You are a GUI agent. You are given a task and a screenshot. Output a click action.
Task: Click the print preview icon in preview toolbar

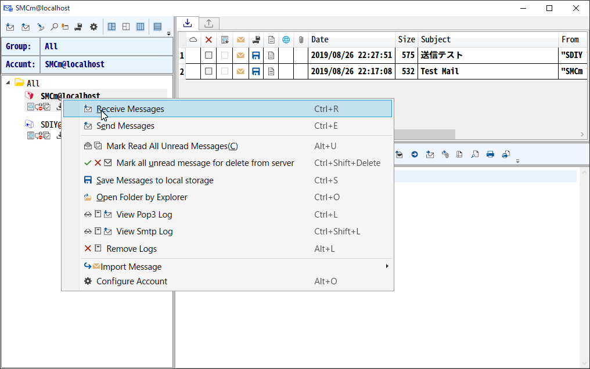[506, 154]
